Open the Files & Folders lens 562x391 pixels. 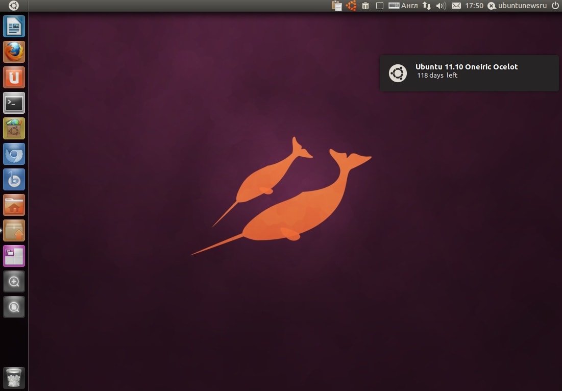(14, 307)
